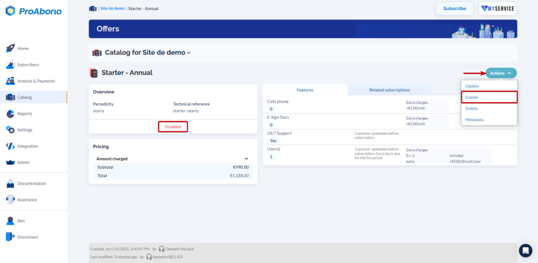Click the Offers banner heading

click(108, 29)
